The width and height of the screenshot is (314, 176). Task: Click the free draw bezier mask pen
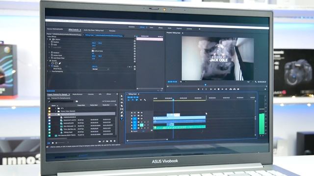tap(60, 63)
